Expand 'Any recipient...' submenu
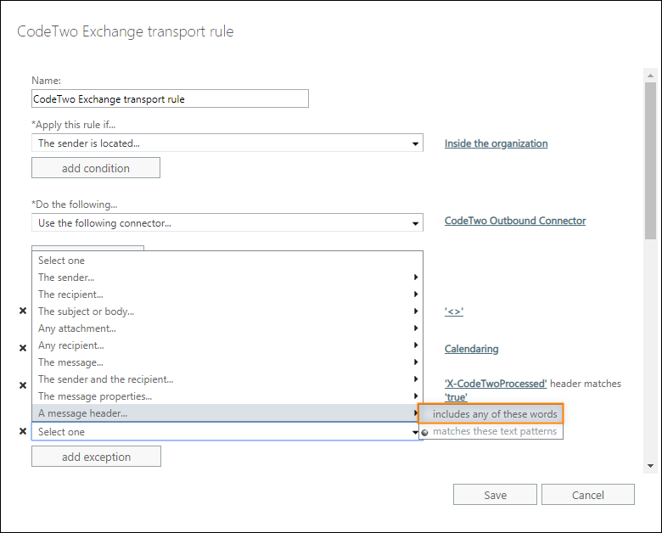Screen dimensions: 662x533 [x=227, y=345]
